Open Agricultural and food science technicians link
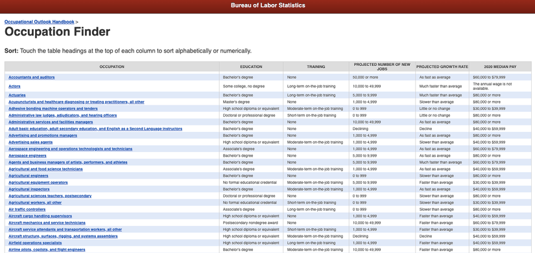535x253 pixels. pyautogui.click(x=45, y=169)
